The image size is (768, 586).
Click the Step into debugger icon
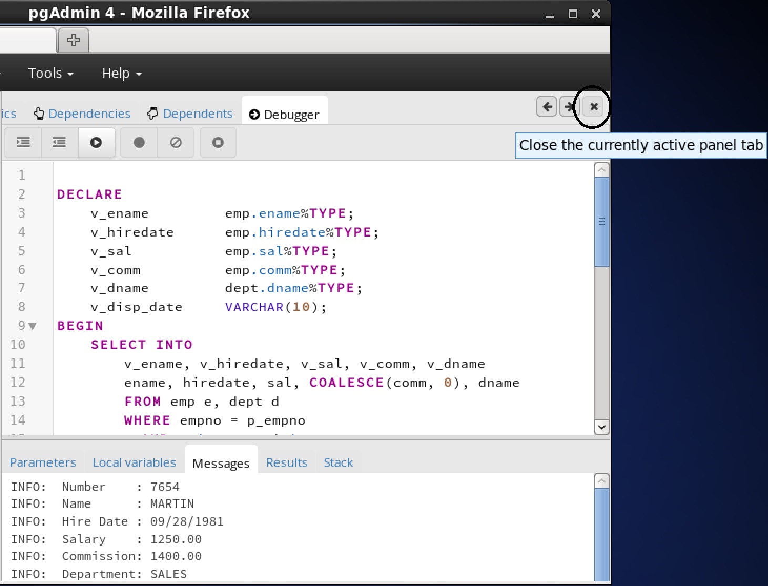pyautogui.click(x=23, y=142)
